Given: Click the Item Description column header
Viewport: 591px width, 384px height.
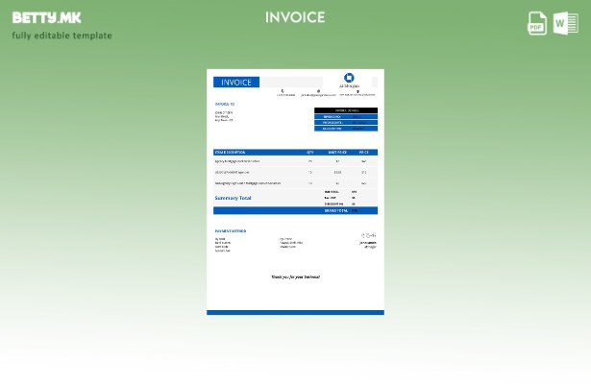Looking at the screenshot, I should pos(230,152).
